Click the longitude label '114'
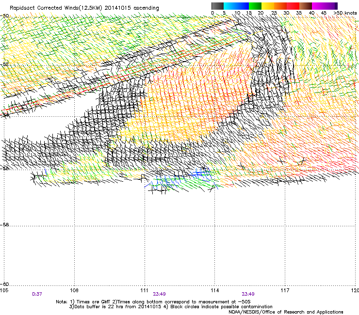 [214, 290]
